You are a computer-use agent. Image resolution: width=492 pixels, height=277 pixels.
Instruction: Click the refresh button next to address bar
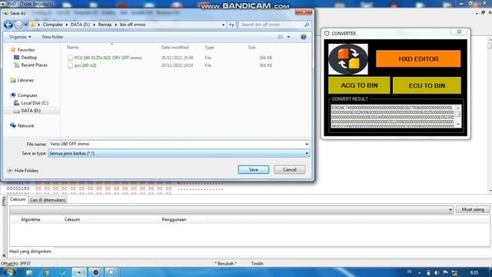(231, 25)
